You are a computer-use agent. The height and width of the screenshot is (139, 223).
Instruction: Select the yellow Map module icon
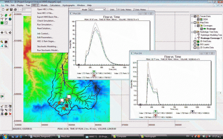10,15
